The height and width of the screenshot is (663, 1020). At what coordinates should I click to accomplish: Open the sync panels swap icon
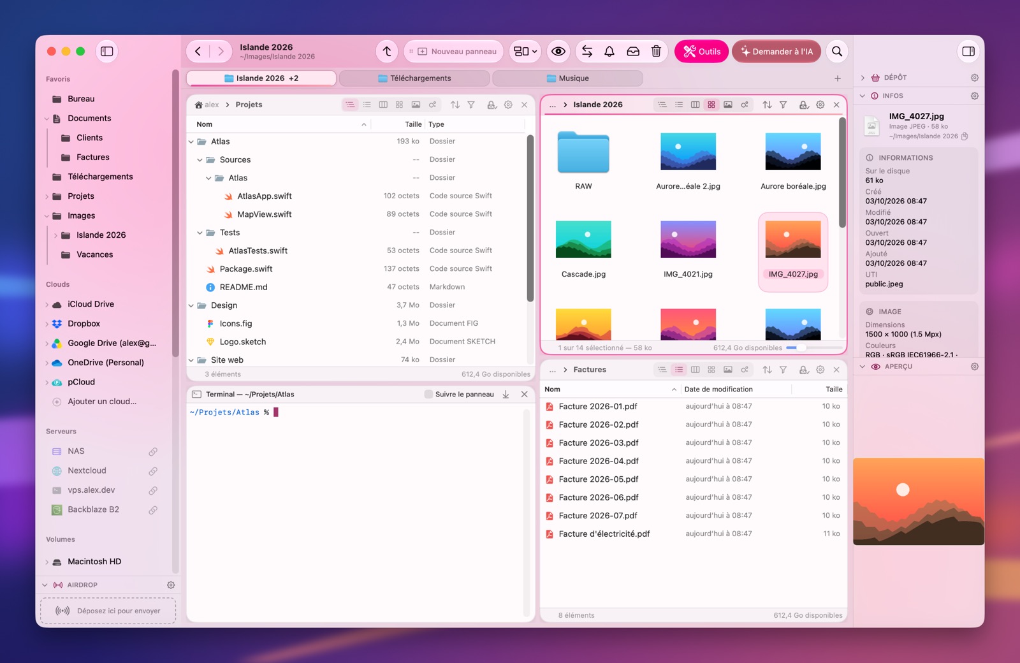point(587,52)
